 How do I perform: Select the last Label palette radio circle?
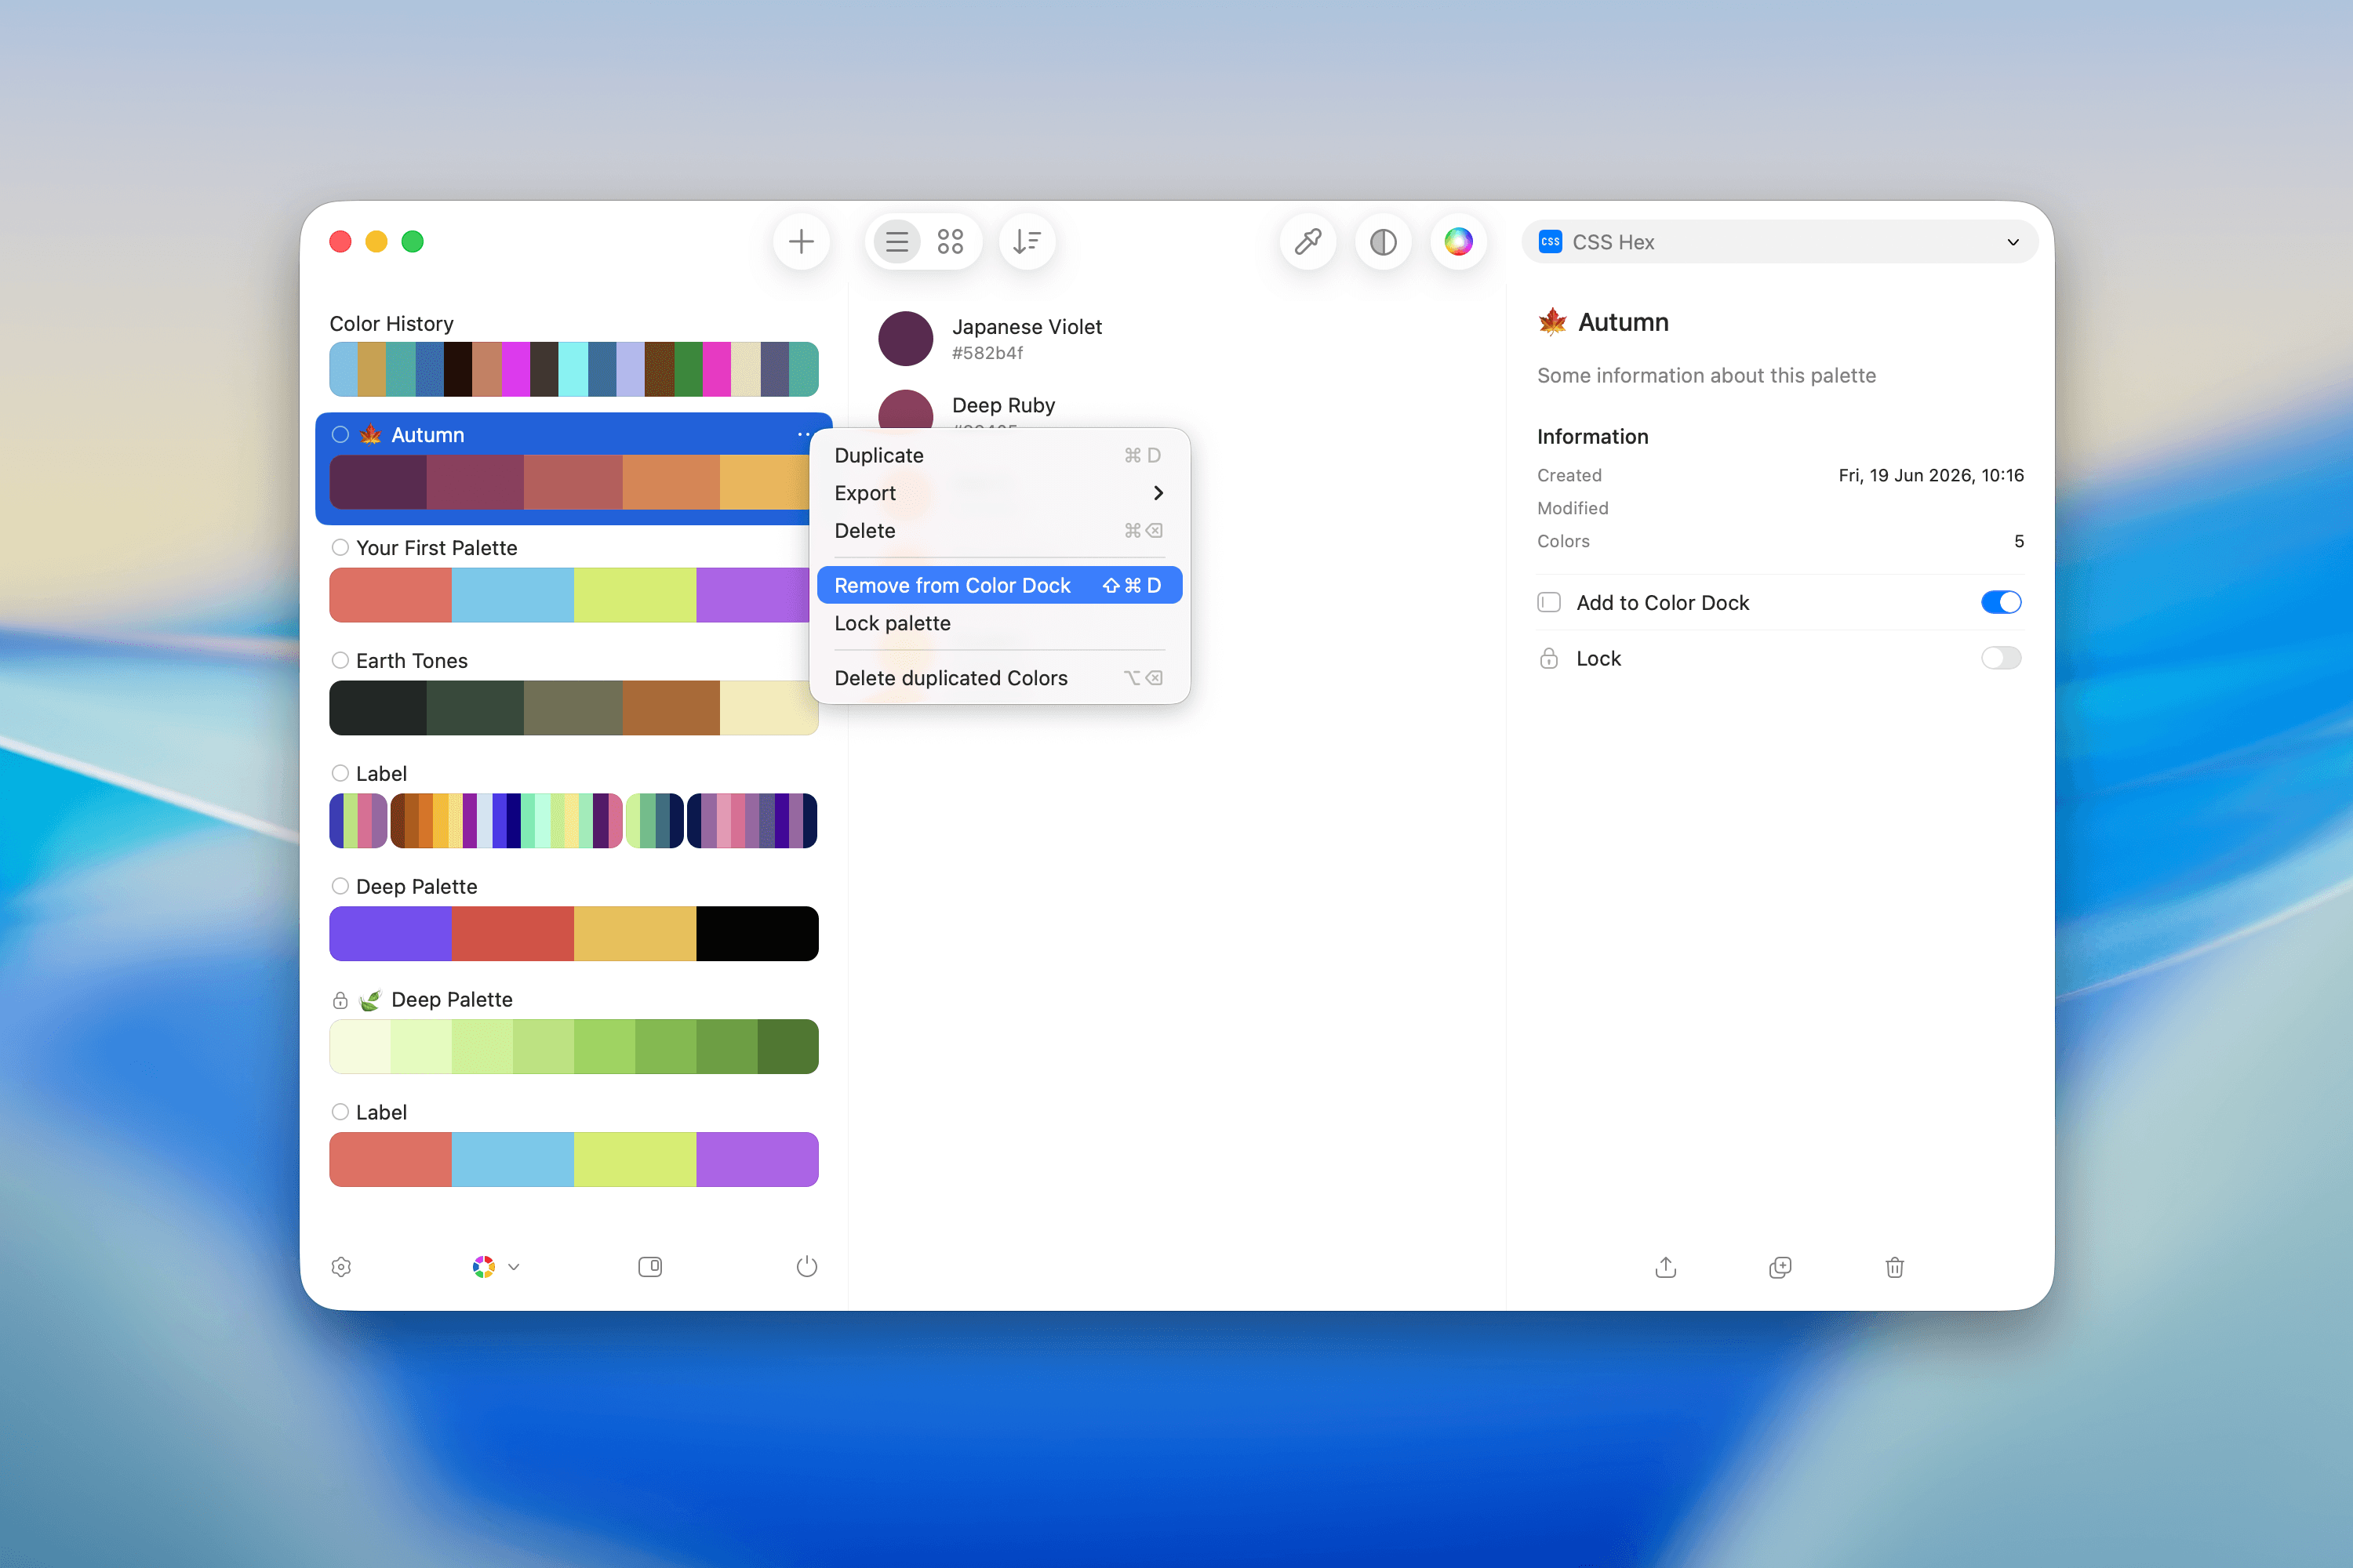[340, 1112]
